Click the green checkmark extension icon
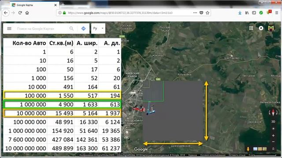 (x=261, y=13)
